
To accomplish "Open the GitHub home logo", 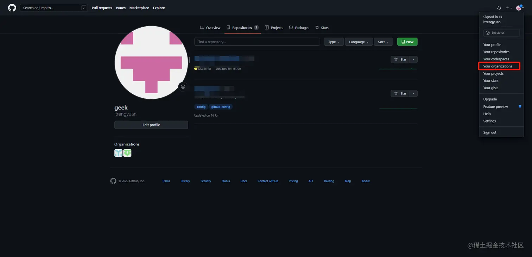I will pyautogui.click(x=12, y=8).
